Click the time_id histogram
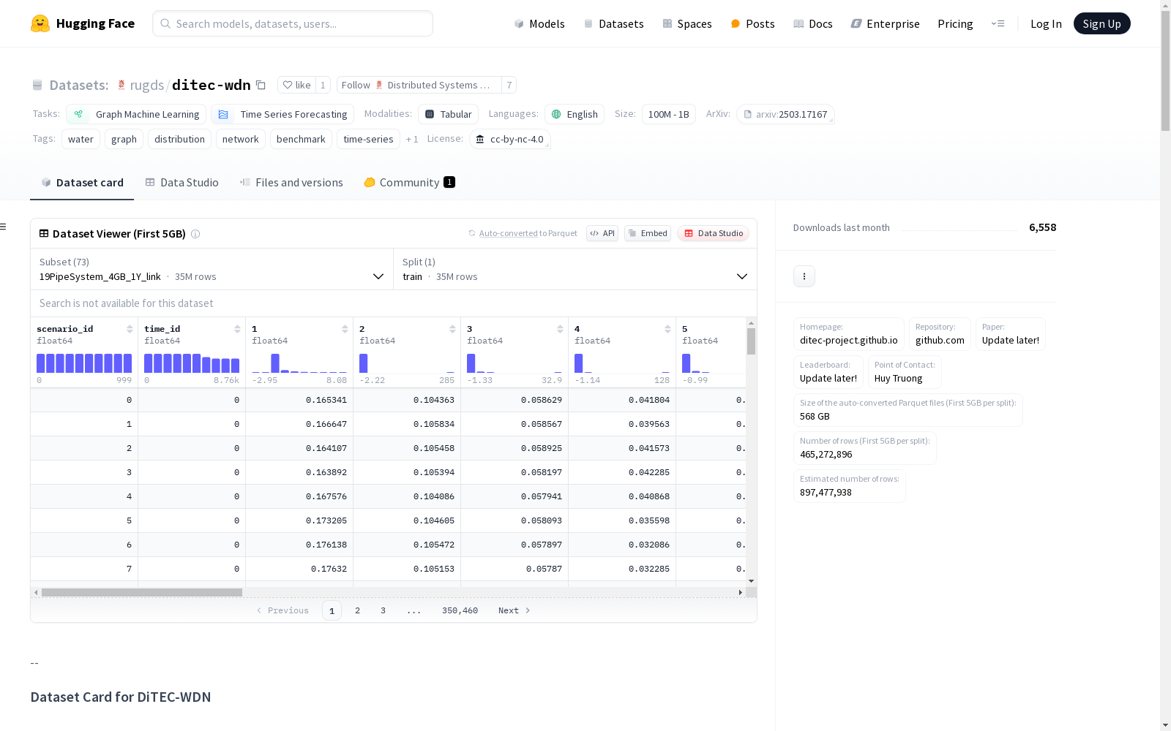This screenshot has width=1171, height=731. point(192,363)
